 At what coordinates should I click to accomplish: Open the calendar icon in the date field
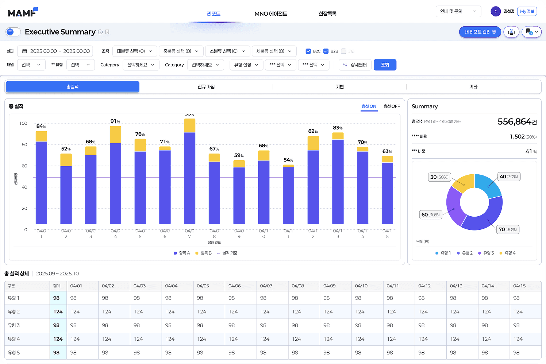[x=25, y=51]
